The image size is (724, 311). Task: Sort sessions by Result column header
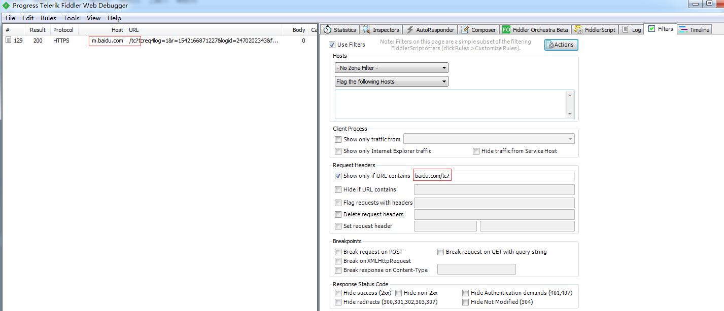38,30
